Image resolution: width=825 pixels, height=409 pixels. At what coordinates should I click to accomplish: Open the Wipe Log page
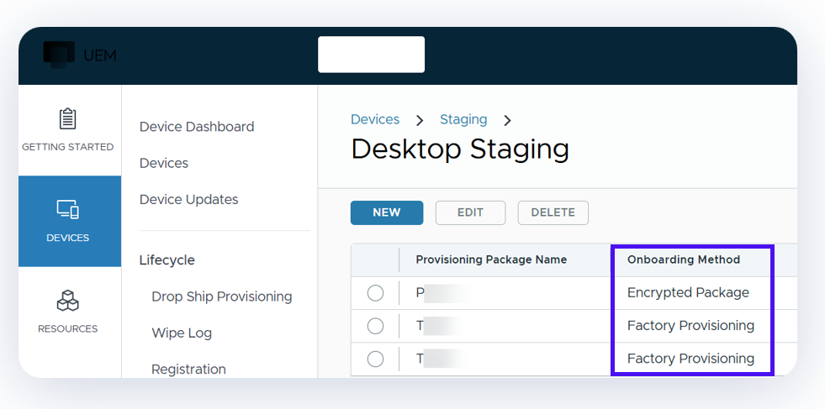[181, 333]
